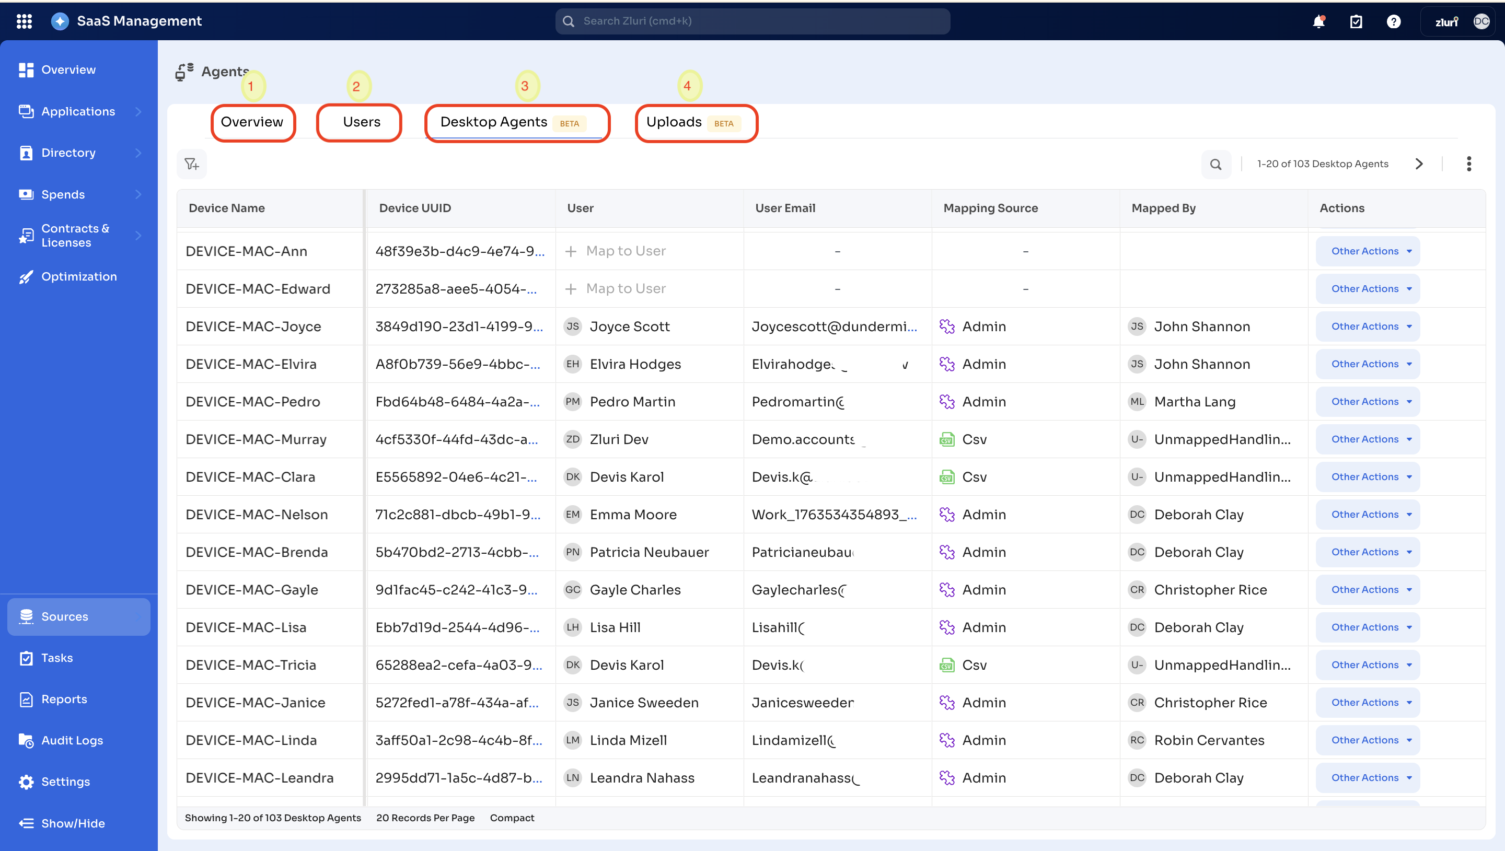Open Audit Logs in the sidebar
1505x851 pixels.
tap(72, 740)
